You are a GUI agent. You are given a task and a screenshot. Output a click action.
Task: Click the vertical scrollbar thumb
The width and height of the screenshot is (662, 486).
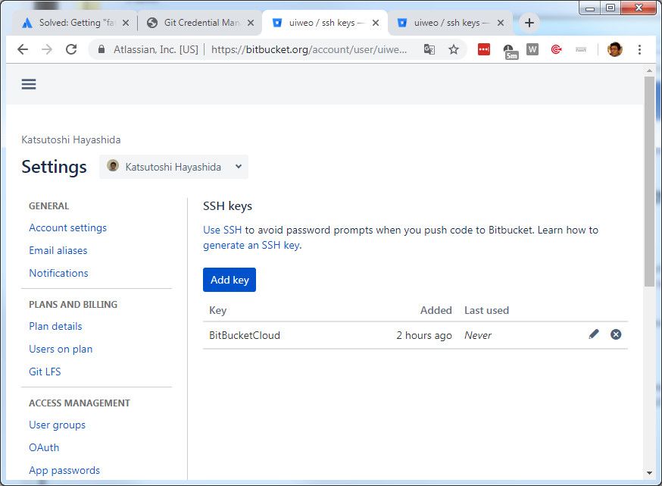click(x=649, y=182)
